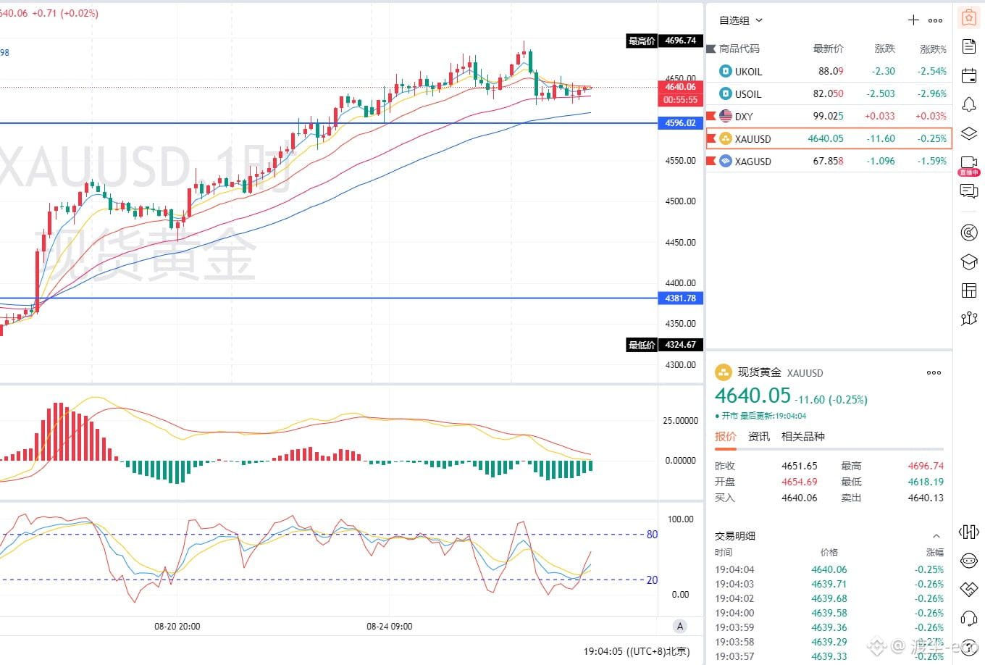
Task: Open the table grid layout icon
Action: (x=969, y=290)
